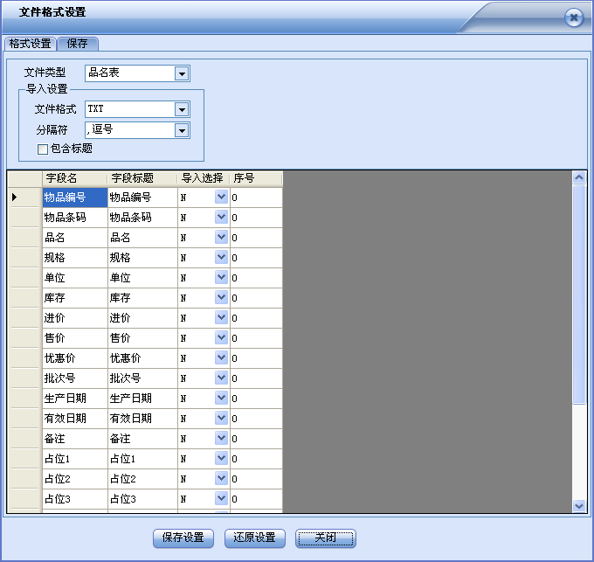This screenshot has height=562, width=594.
Task: Select the 有效日期 field name cell
Action: 75,419
